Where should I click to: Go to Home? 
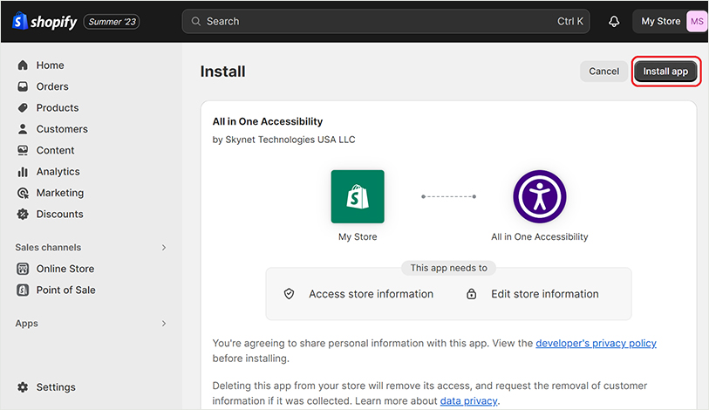[51, 65]
